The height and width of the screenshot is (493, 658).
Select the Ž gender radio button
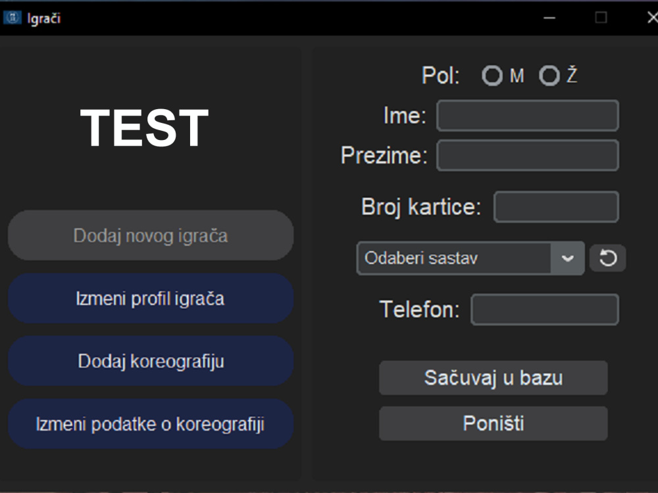click(x=549, y=76)
